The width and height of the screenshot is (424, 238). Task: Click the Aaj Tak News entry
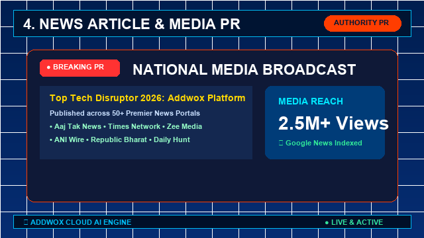pyautogui.click(x=78, y=126)
